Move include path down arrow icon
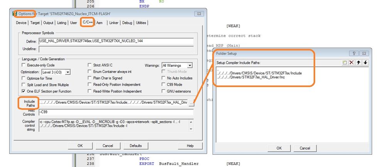 tap(365, 63)
